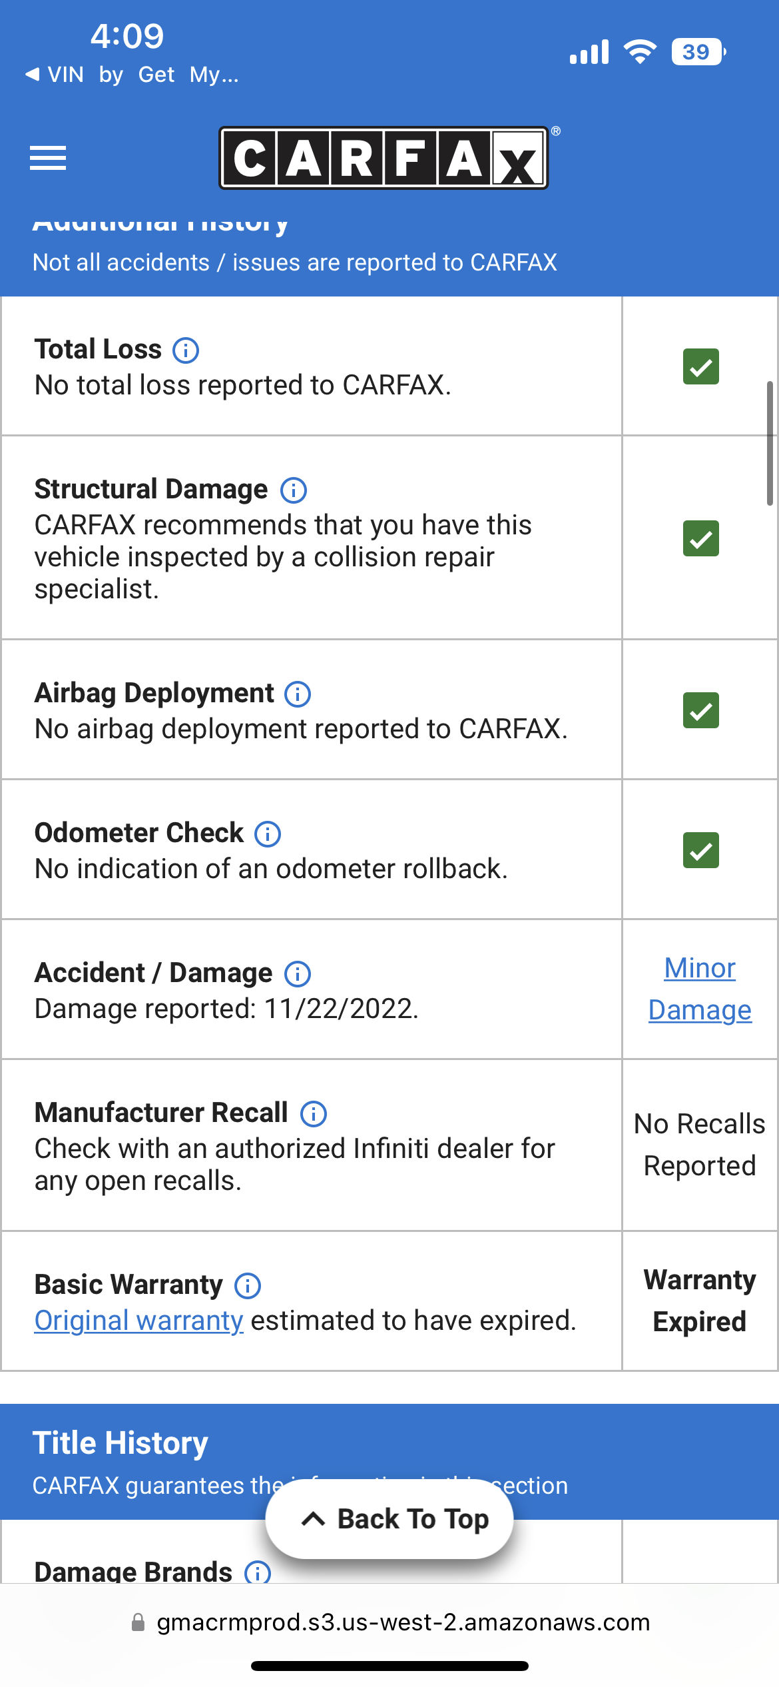Click the page scrollbar indicator
Viewport: 779px width, 1687px height.
(770, 443)
